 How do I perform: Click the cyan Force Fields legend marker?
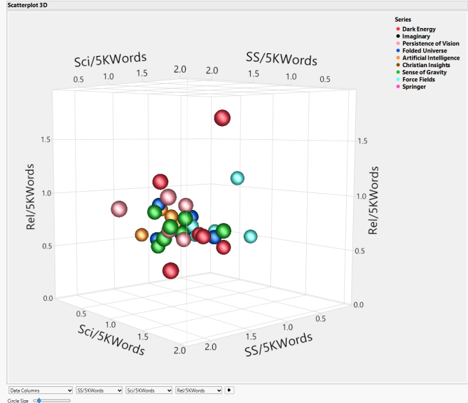[x=398, y=80]
